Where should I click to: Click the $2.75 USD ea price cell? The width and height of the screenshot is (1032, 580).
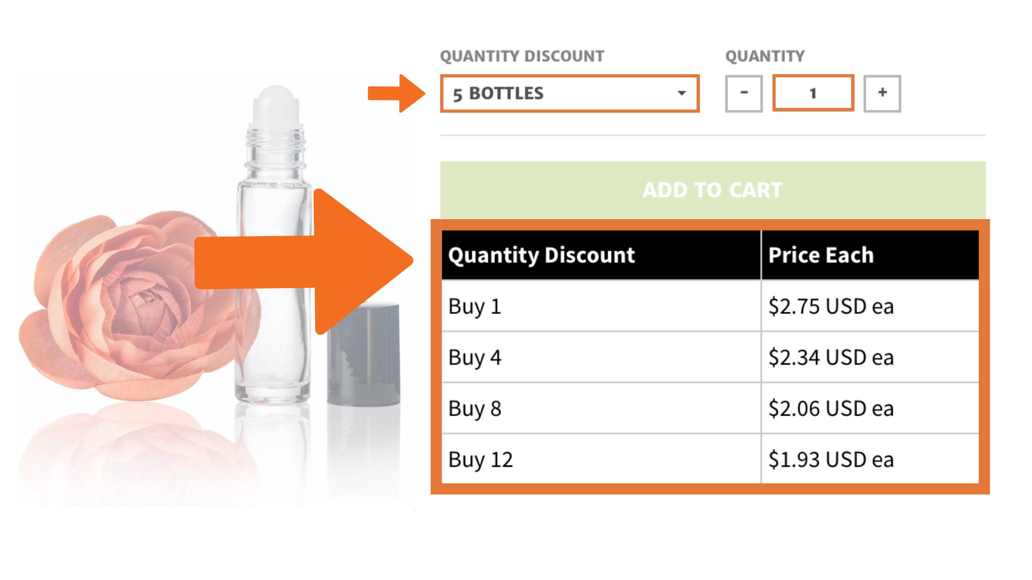coord(870,306)
